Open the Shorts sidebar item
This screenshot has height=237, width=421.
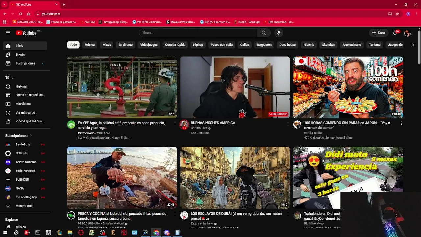(x=25, y=54)
